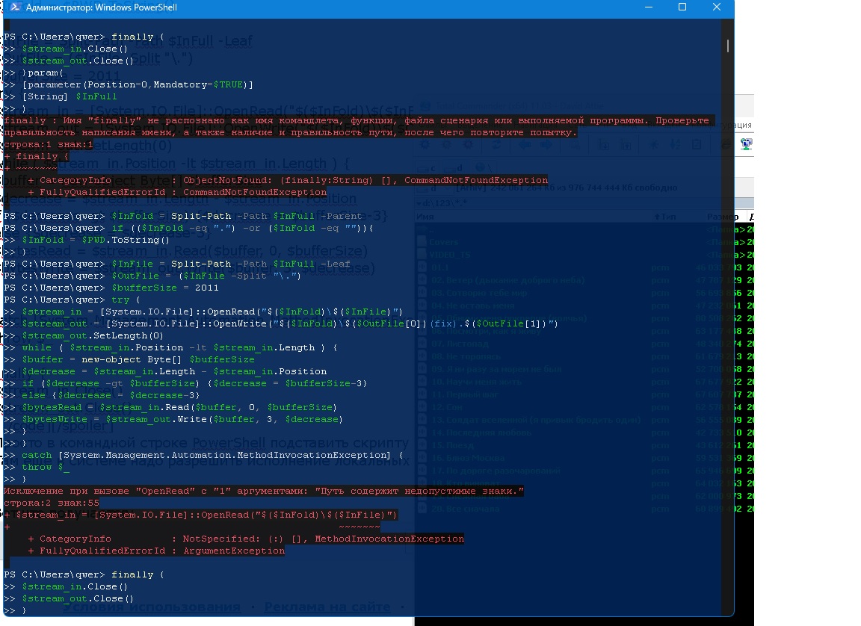Minimize the PowerShell window
The image size is (861, 626).
point(647,7)
